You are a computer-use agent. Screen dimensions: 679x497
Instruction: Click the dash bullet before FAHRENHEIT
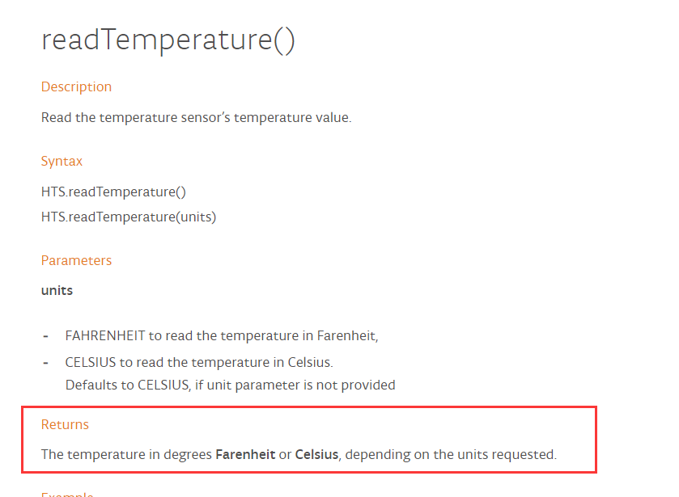click(45, 336)
